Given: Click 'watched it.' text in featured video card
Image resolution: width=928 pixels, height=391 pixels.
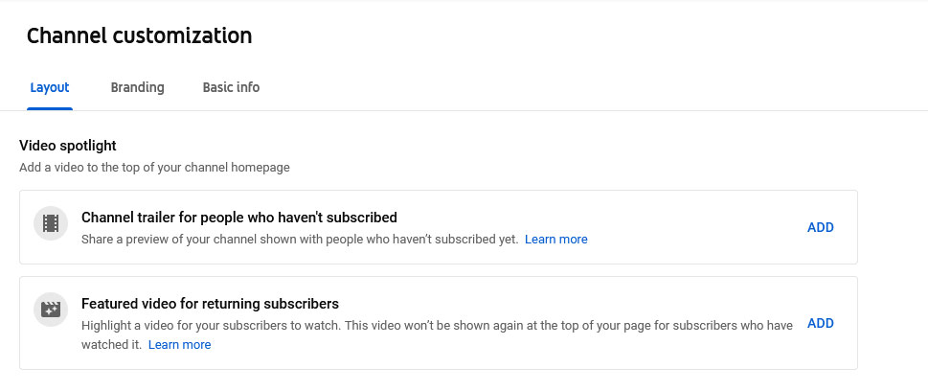Looking at the screenshot, I should 111,344.
